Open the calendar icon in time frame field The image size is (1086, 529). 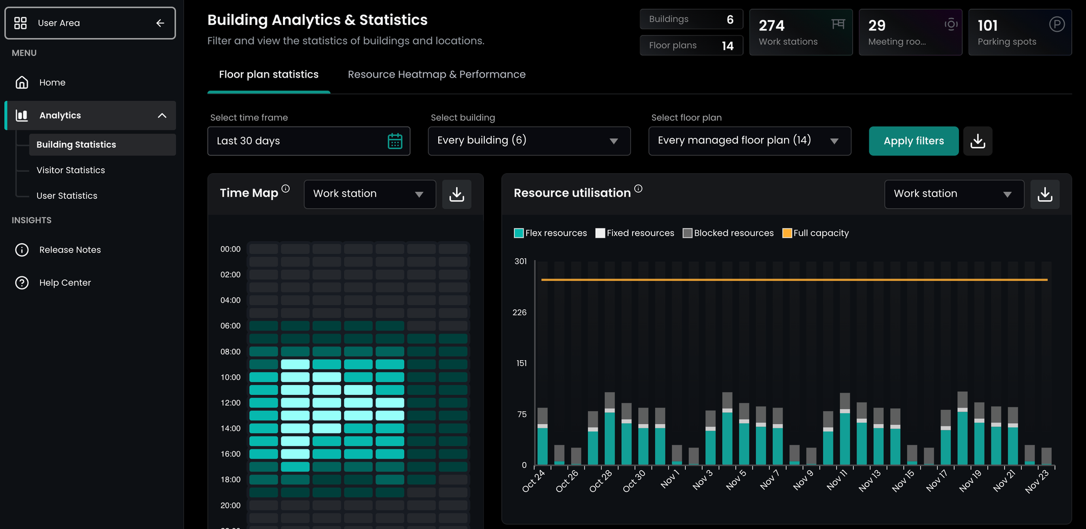pos(395,141)
